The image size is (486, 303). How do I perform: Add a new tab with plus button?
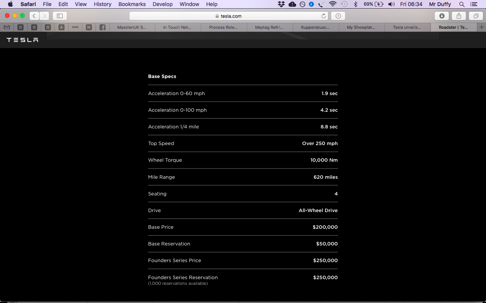click(481, 27)
